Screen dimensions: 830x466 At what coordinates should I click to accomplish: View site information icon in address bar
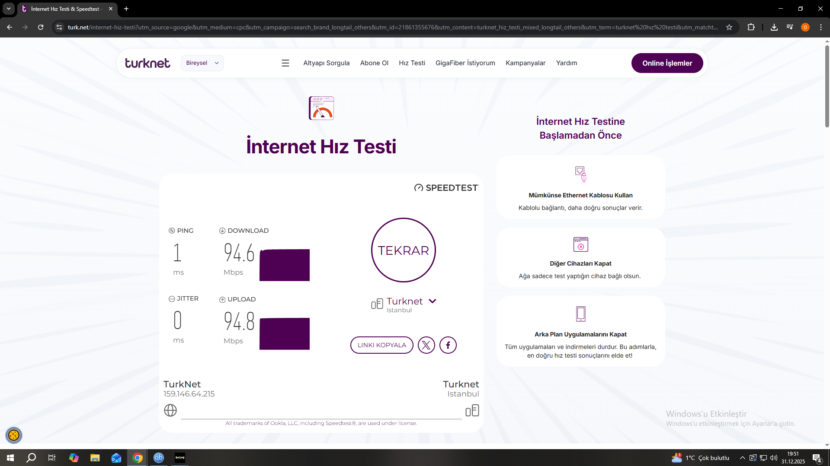59,27
